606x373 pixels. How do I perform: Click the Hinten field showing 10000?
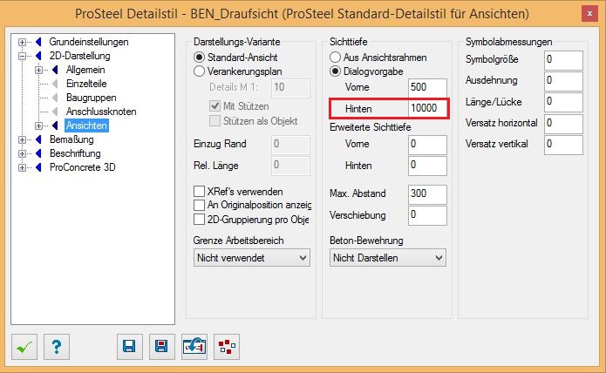tap(427, 108)
